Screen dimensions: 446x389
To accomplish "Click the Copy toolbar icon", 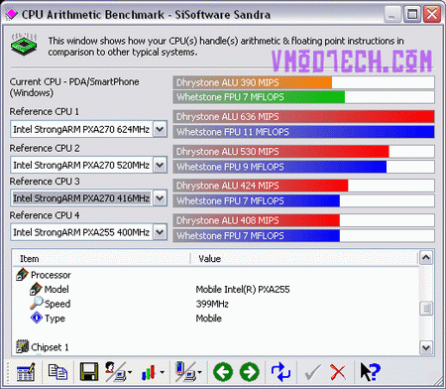I will pos(57,372).
